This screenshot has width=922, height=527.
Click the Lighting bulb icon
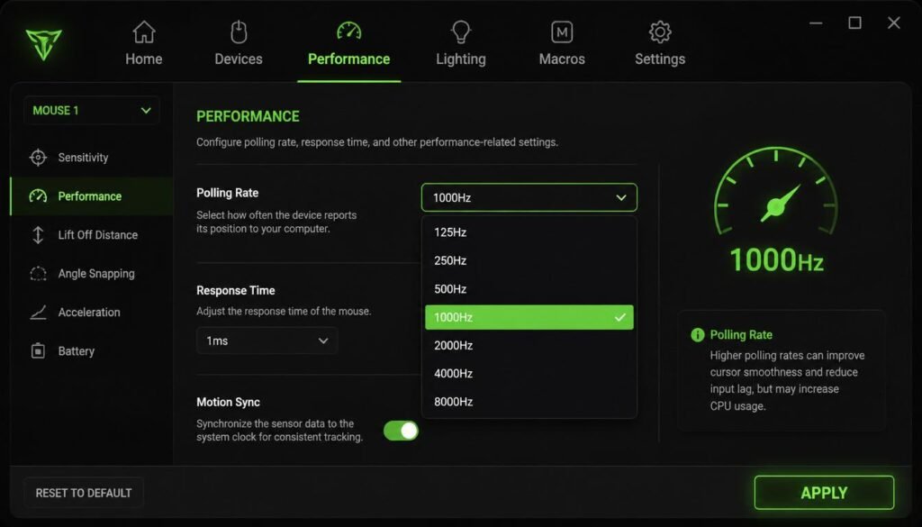[461, 32]
